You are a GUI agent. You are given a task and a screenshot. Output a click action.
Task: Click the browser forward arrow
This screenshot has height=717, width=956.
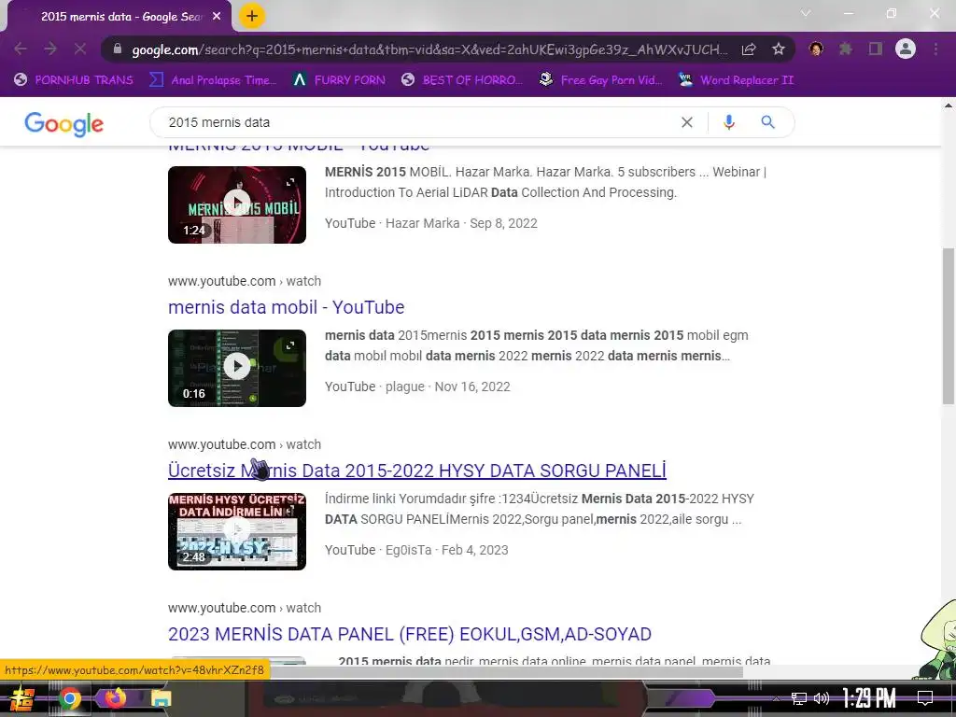tap(50, 49)
